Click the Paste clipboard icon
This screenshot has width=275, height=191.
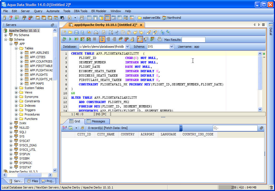pos(129,32)
